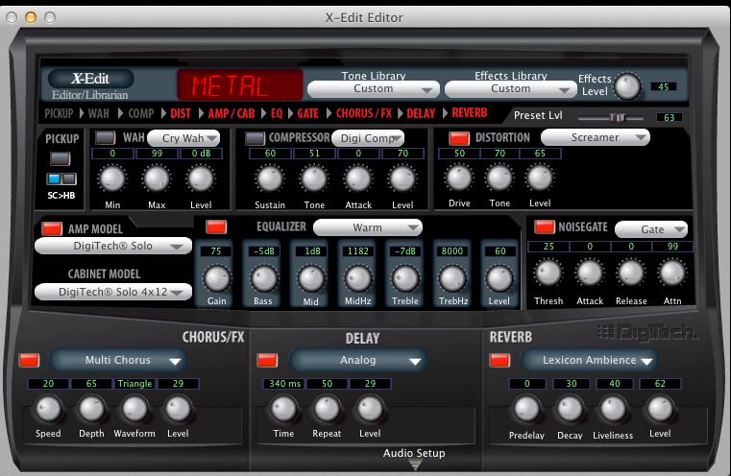
Task: Open the DigiTech Solo 4x12 cabinet dropdown
Action: tap(113, 292)
